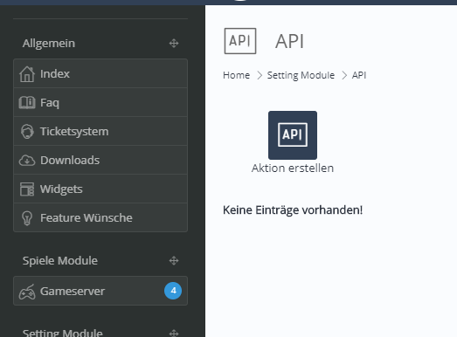The image size is (457, 337).
Task: Open the Gameserver module
Action: [x=100, y=291]
